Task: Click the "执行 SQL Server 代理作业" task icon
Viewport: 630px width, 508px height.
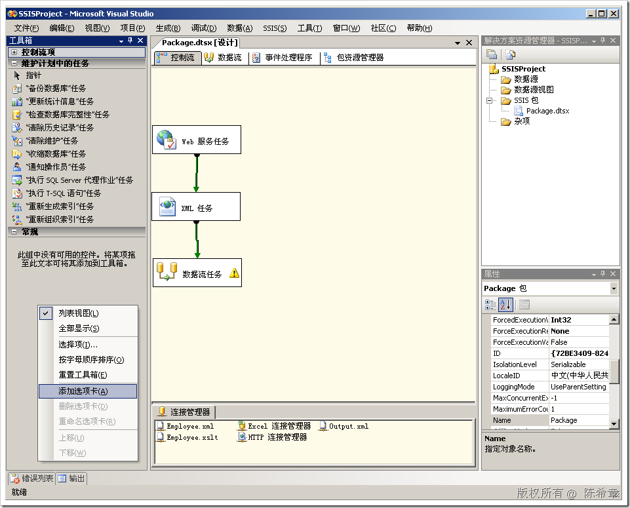Action: click(x=17, y=180)
